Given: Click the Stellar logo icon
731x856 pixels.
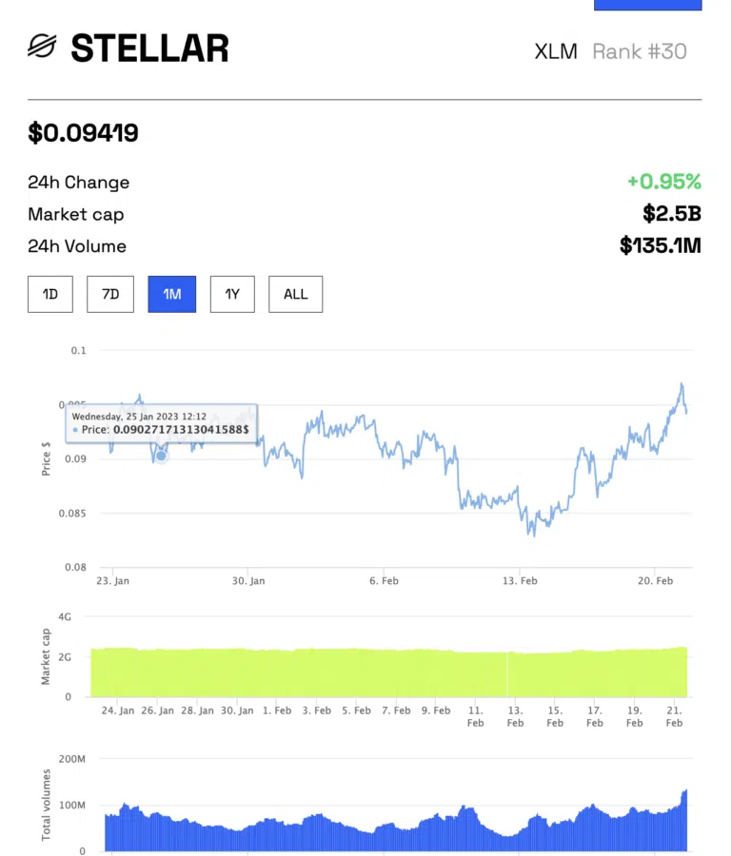Looking at the screenshot, I should point(43,47).
